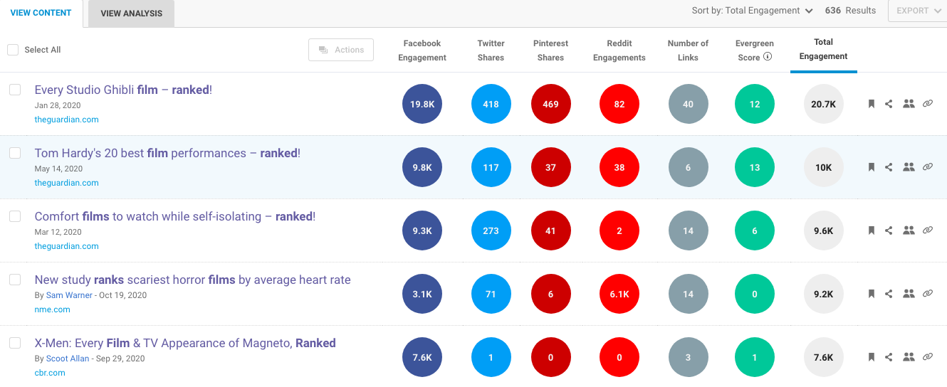
Task: Share the Tom Hardy performances article
Action: pos(889,167)
